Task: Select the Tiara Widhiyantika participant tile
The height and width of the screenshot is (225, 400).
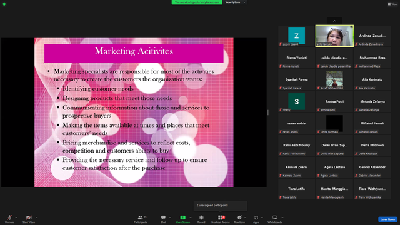Action: (x=372, y=189)
